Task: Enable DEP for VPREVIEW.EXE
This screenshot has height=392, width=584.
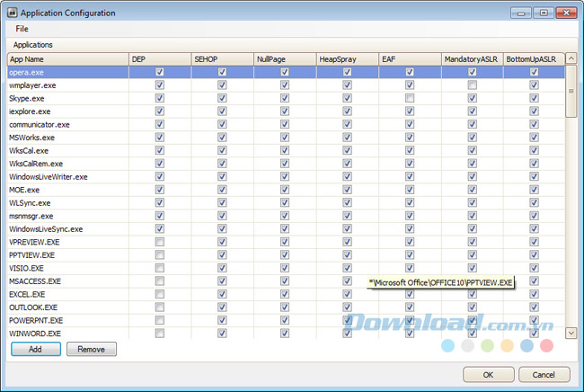Action: coord(160,242)
